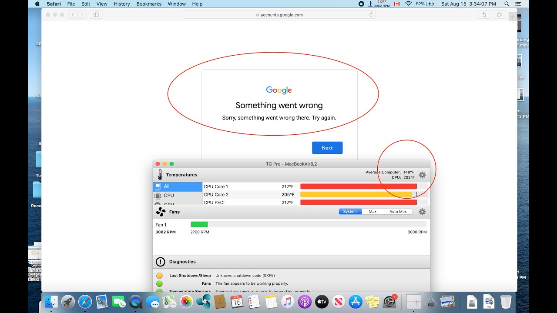Click the accounts.google.com address bar

pyautogui.click(x=279, y=15)
